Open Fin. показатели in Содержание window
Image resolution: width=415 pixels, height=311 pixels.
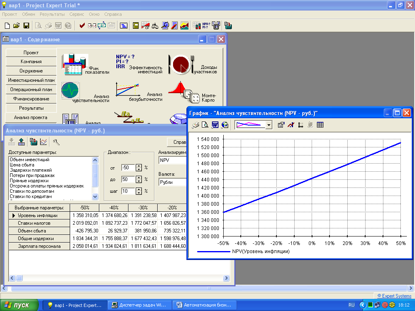pos(85,64)
